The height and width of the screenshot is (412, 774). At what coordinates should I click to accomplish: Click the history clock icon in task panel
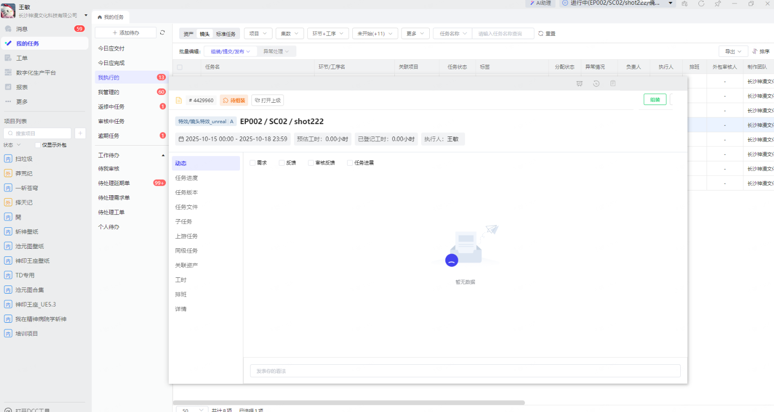596,84
